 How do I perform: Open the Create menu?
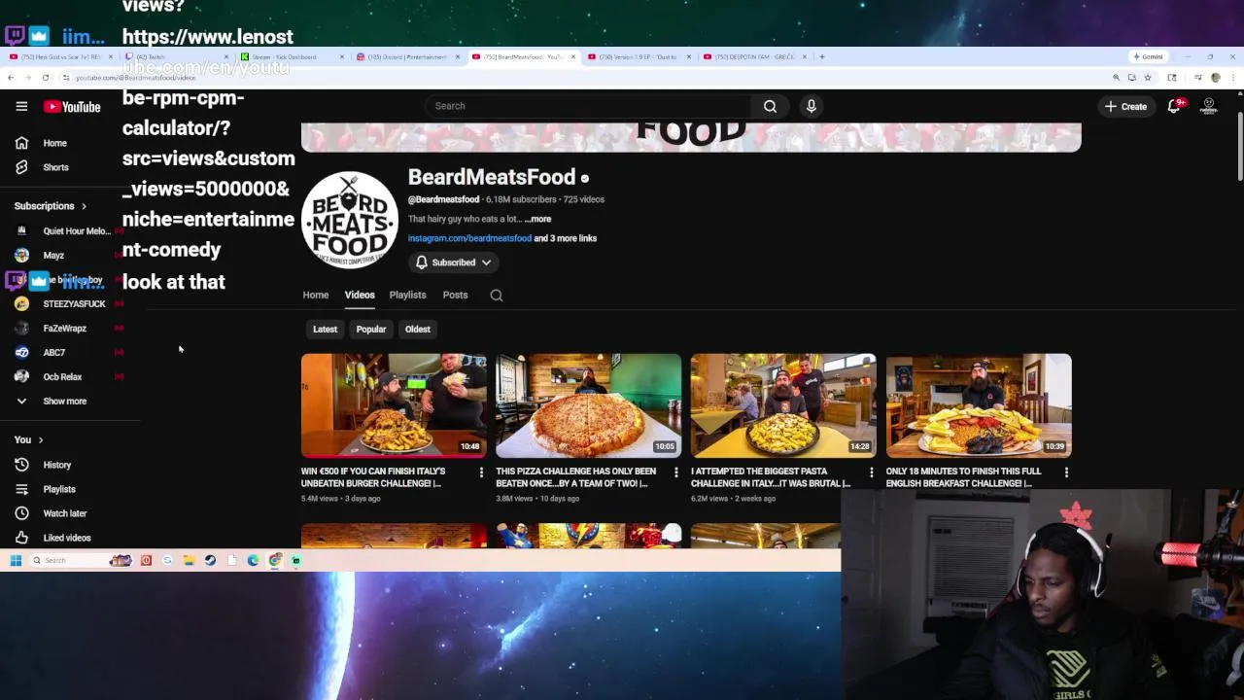(x=1125, y=106)
